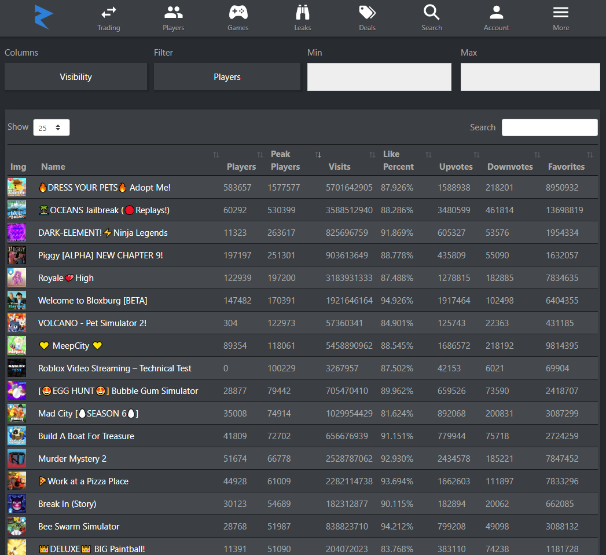Open Bubble Gum Simulator thumbnail
The image size is (606, 555).
(x=17, y=391)
